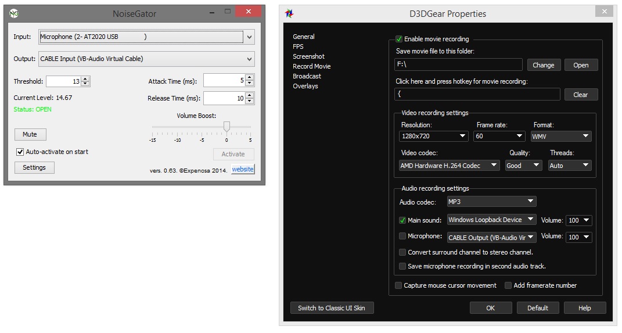Open the Video codec dropdown
This screenshot has height=333, width=622.
click(x=449, y=166)
